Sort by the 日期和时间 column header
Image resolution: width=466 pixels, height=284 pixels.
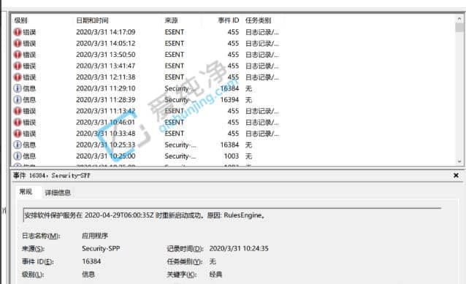point(93,20)
